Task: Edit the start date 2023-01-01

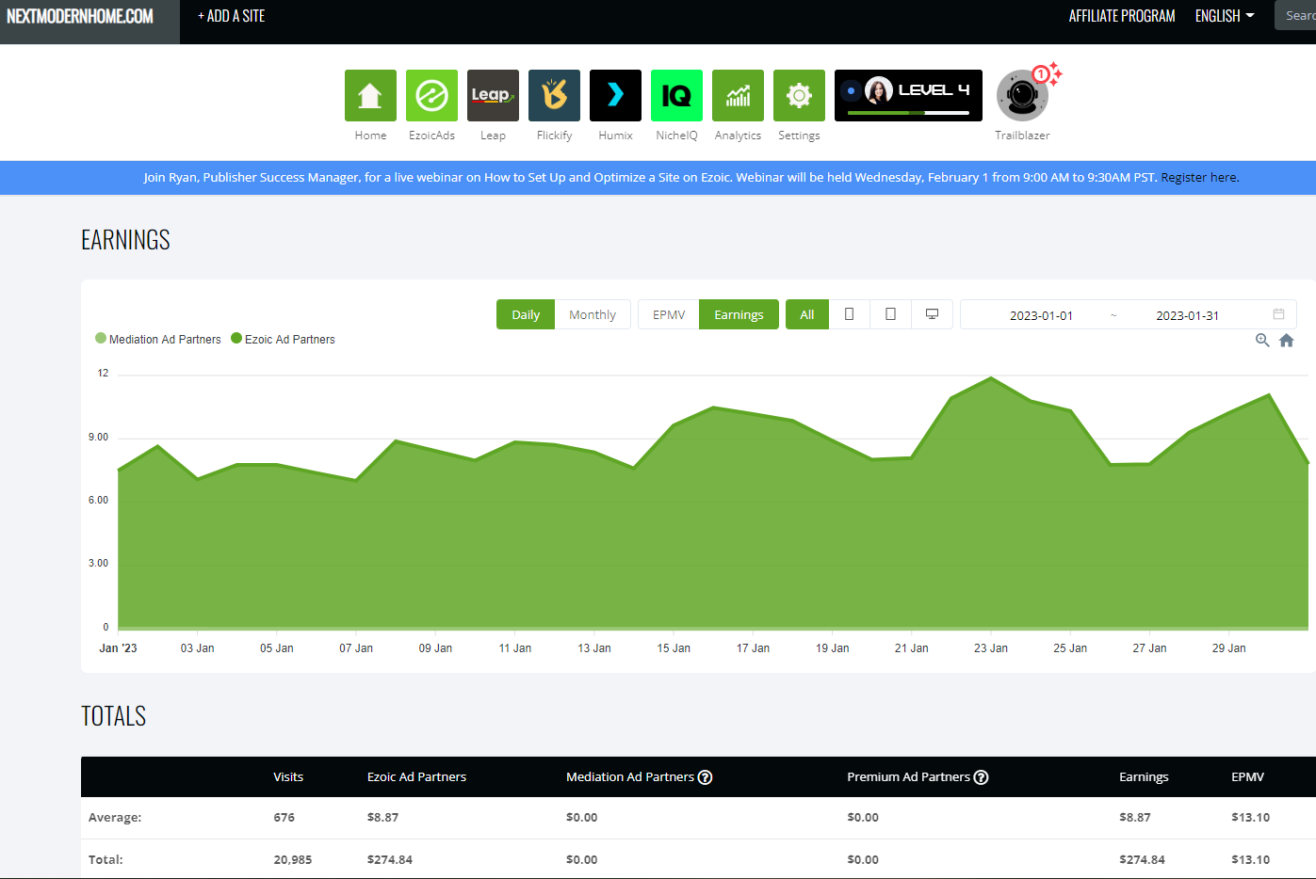Action: (x=1041, y=315)
